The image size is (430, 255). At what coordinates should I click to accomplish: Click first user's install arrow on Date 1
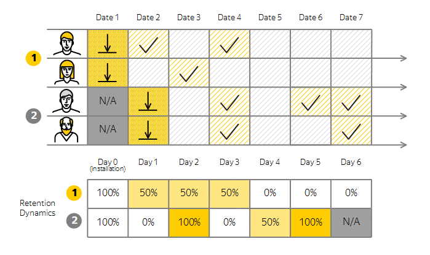point(108,44)
